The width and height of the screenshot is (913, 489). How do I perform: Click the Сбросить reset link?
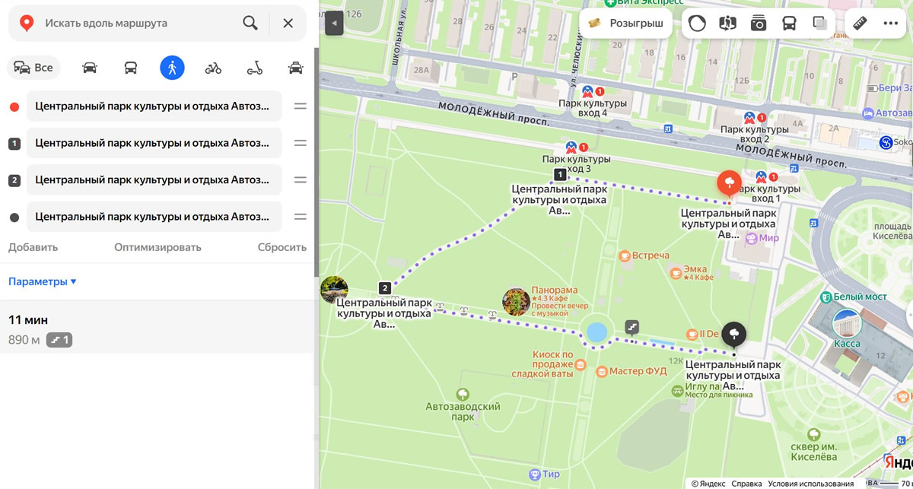282,247
